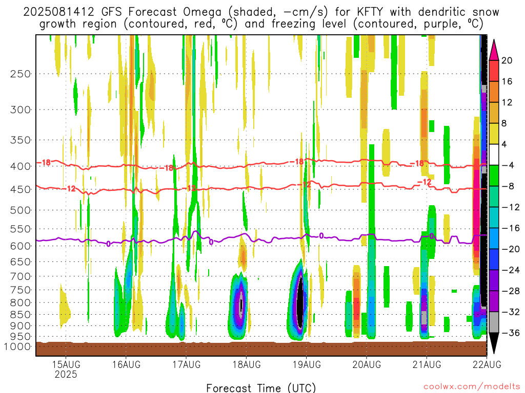Click the 19AUG date label on time axis
The height and width of the screenshot is (393, 525).
307,364
